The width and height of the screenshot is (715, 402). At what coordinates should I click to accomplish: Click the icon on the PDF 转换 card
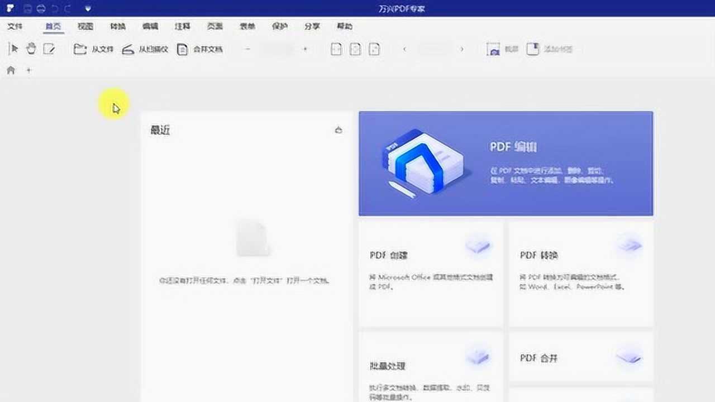click(629, 244)
